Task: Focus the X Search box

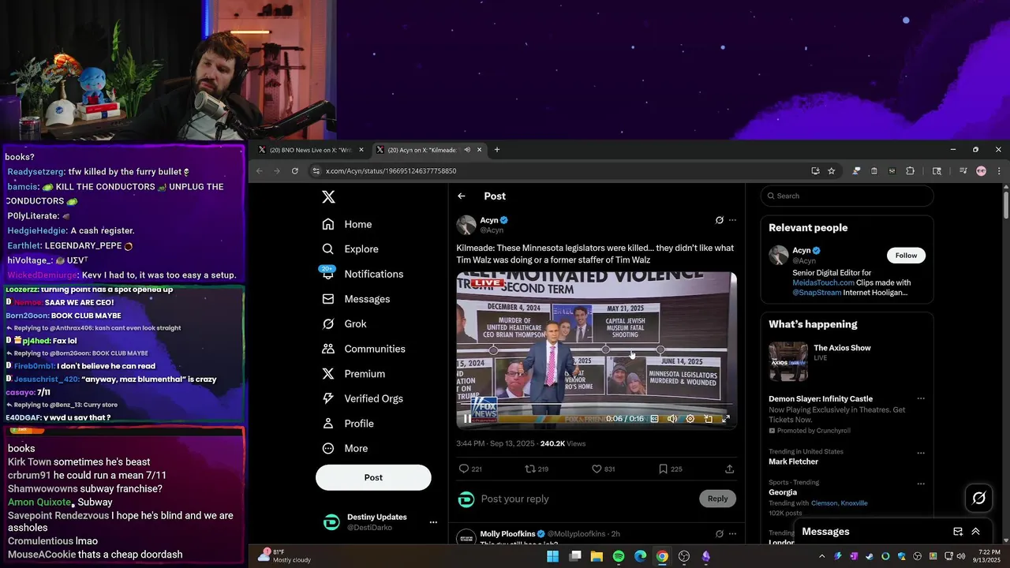Action: [x=847, y=196]
